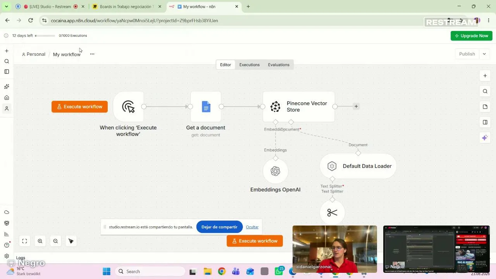The height and width of the screenshot is (279, 496).
Task: Click the fit view canvas button
Action: 24,241
